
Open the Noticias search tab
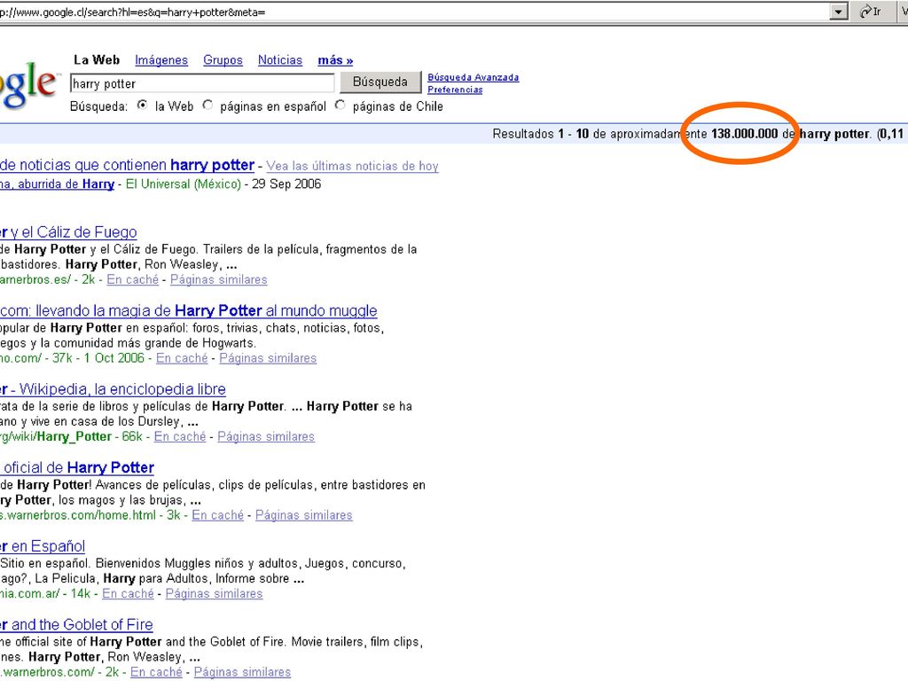point(279,60)
